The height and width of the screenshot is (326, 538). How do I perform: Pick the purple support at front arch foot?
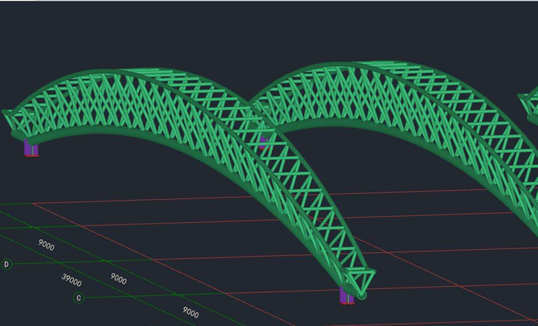click(347, 295)
